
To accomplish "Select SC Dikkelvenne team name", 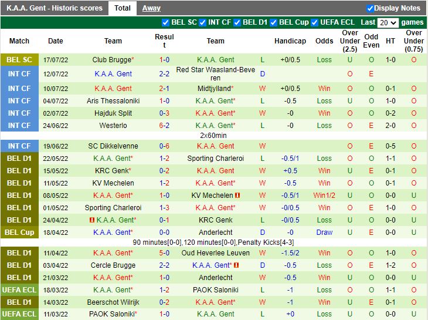I will (x=113, y=146).
